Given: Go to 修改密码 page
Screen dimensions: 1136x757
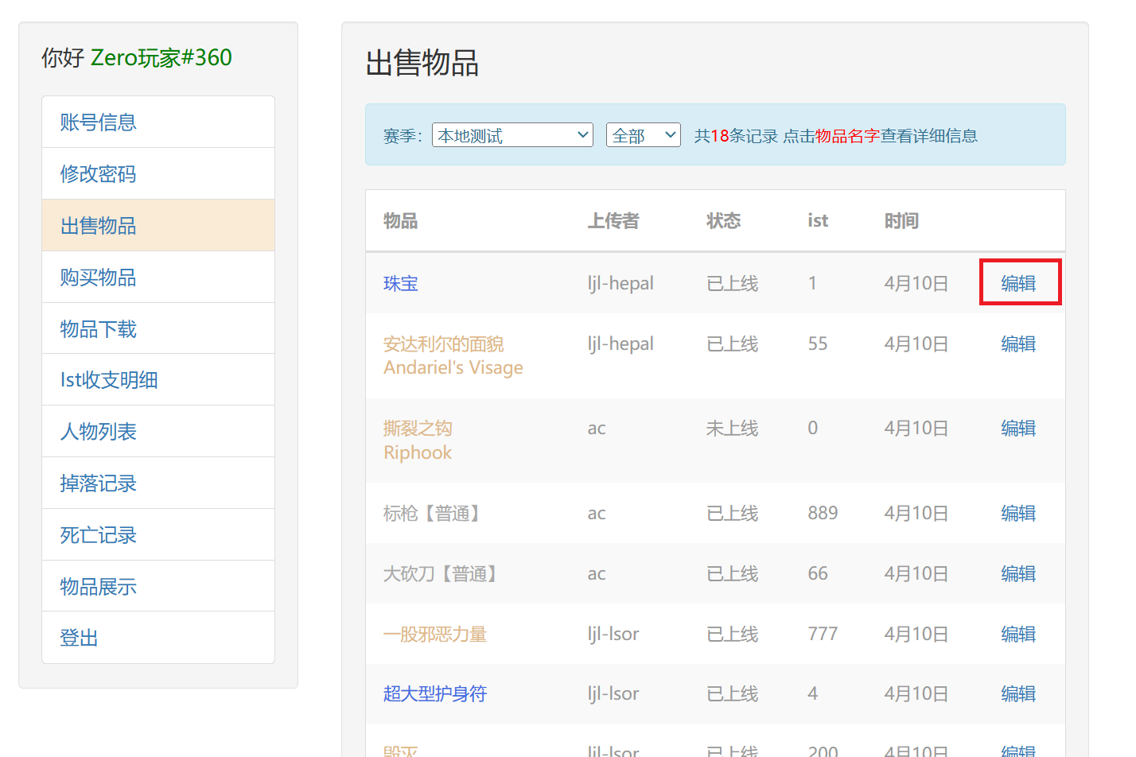Looking at the screenshot, I should 99,174.
